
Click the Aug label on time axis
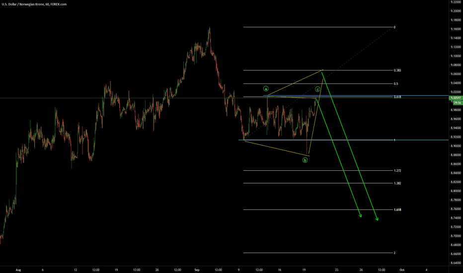tap(18, 270)
